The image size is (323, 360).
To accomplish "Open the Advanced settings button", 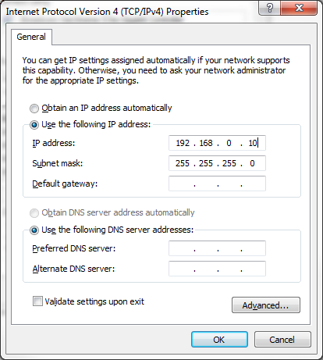I will [x=266, y=305].
